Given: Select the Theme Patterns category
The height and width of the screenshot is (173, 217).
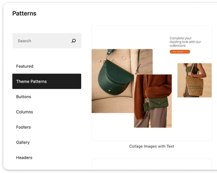Looking at the screenshot, I should pyautogui.click(x=47, y=82).
